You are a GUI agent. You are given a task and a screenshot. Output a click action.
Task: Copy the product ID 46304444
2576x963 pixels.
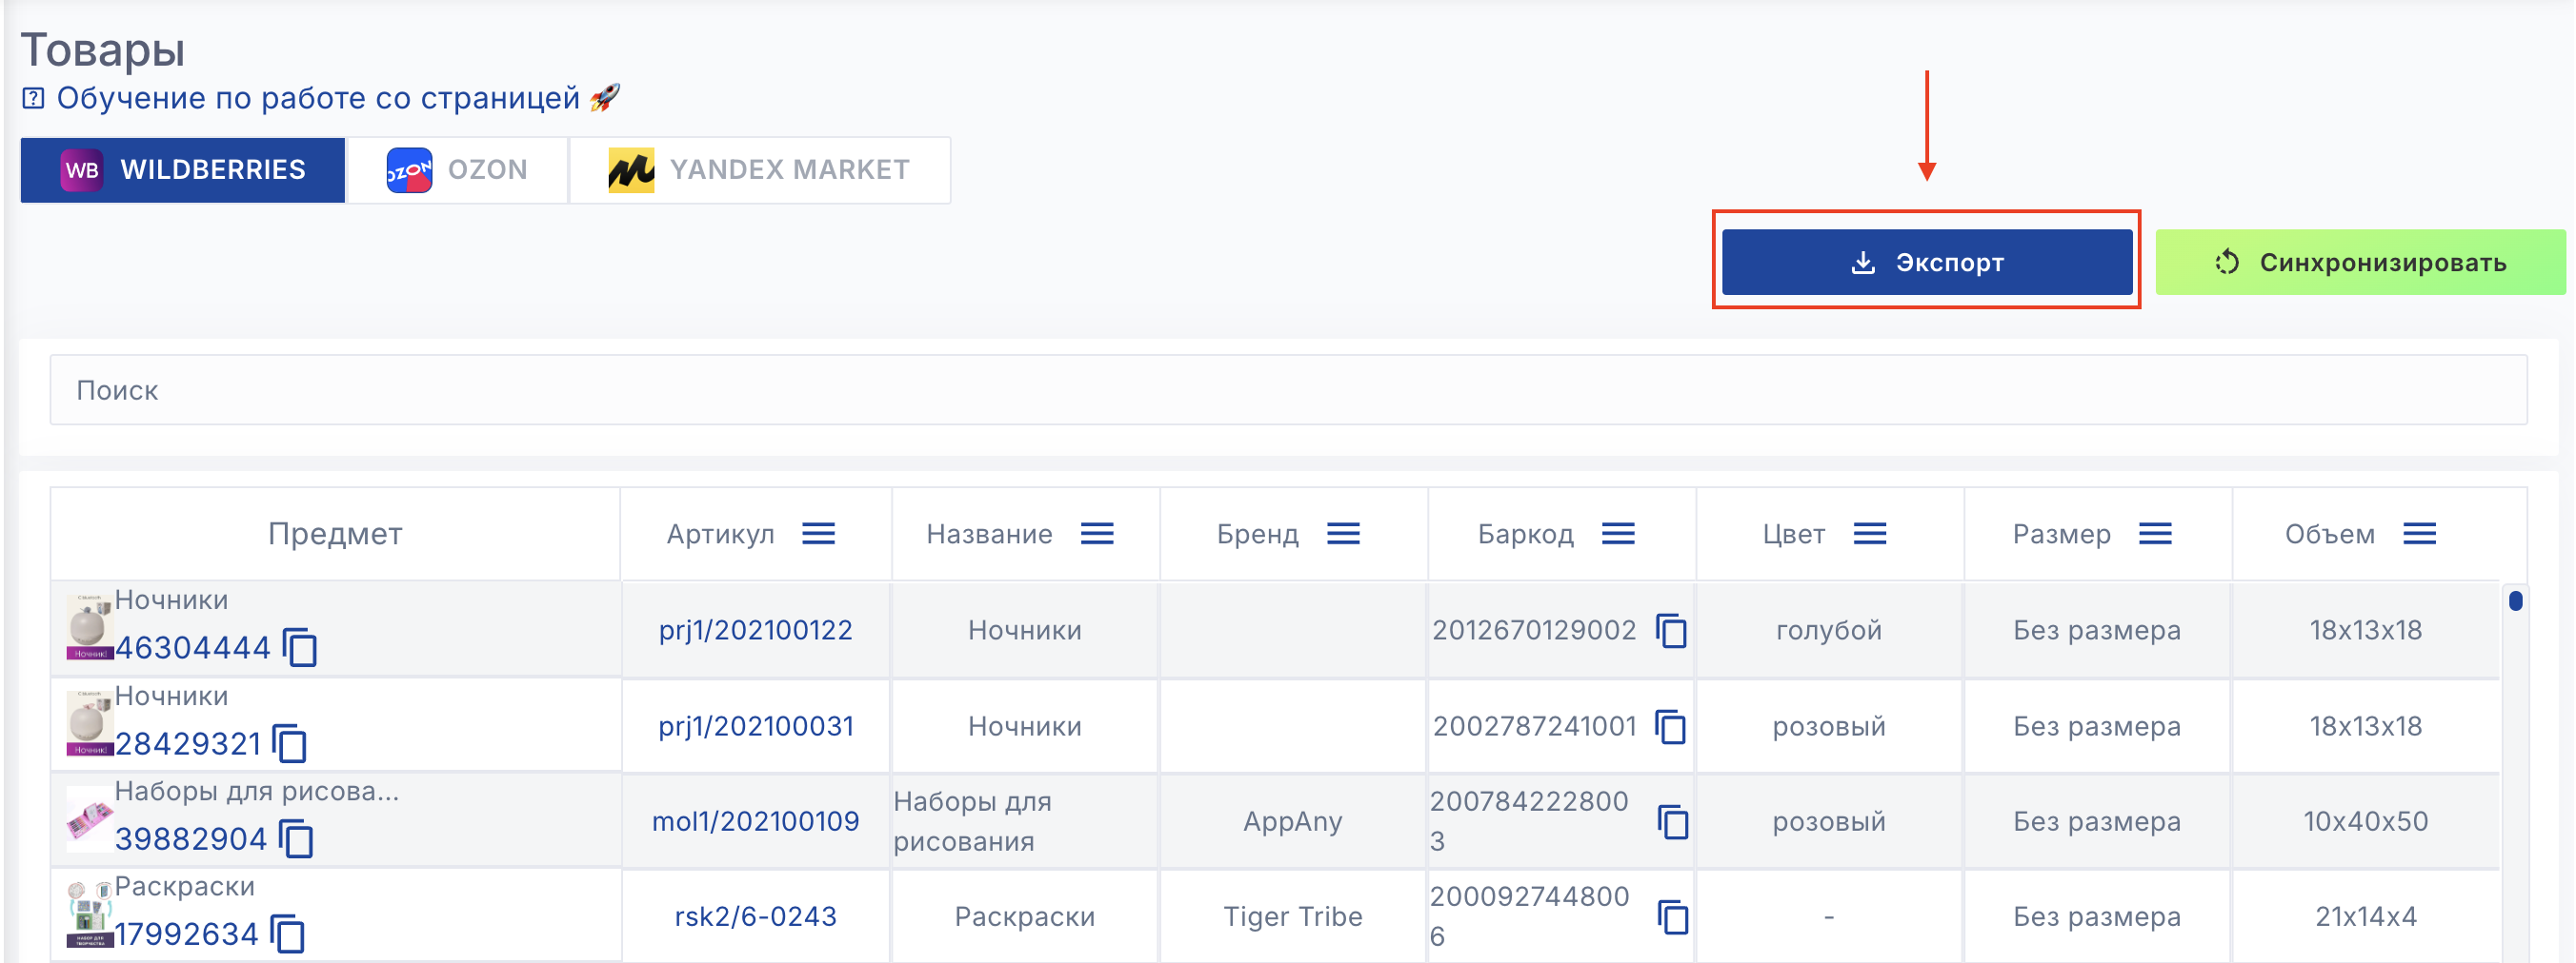[300, 647]
